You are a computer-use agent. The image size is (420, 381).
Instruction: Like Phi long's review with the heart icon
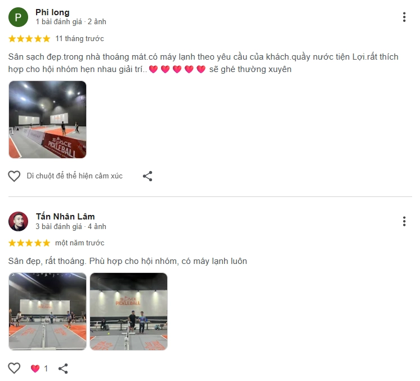[14, 176]
